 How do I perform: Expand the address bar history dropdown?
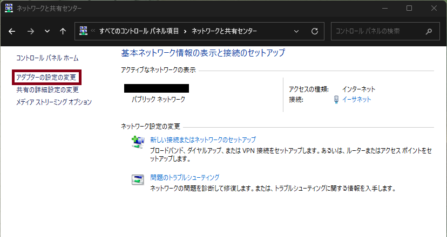coord(296,31)
